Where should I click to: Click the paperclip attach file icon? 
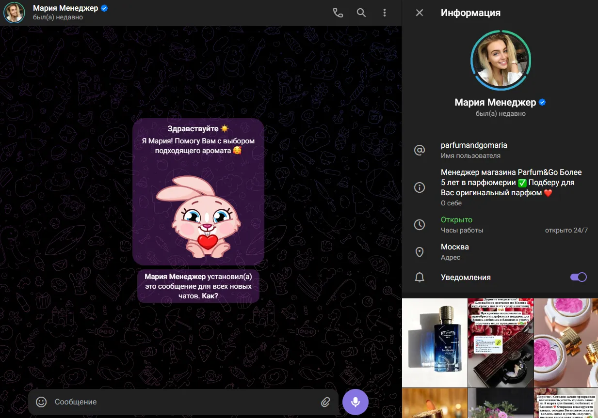pyautogui.click(x=325, y=402)
